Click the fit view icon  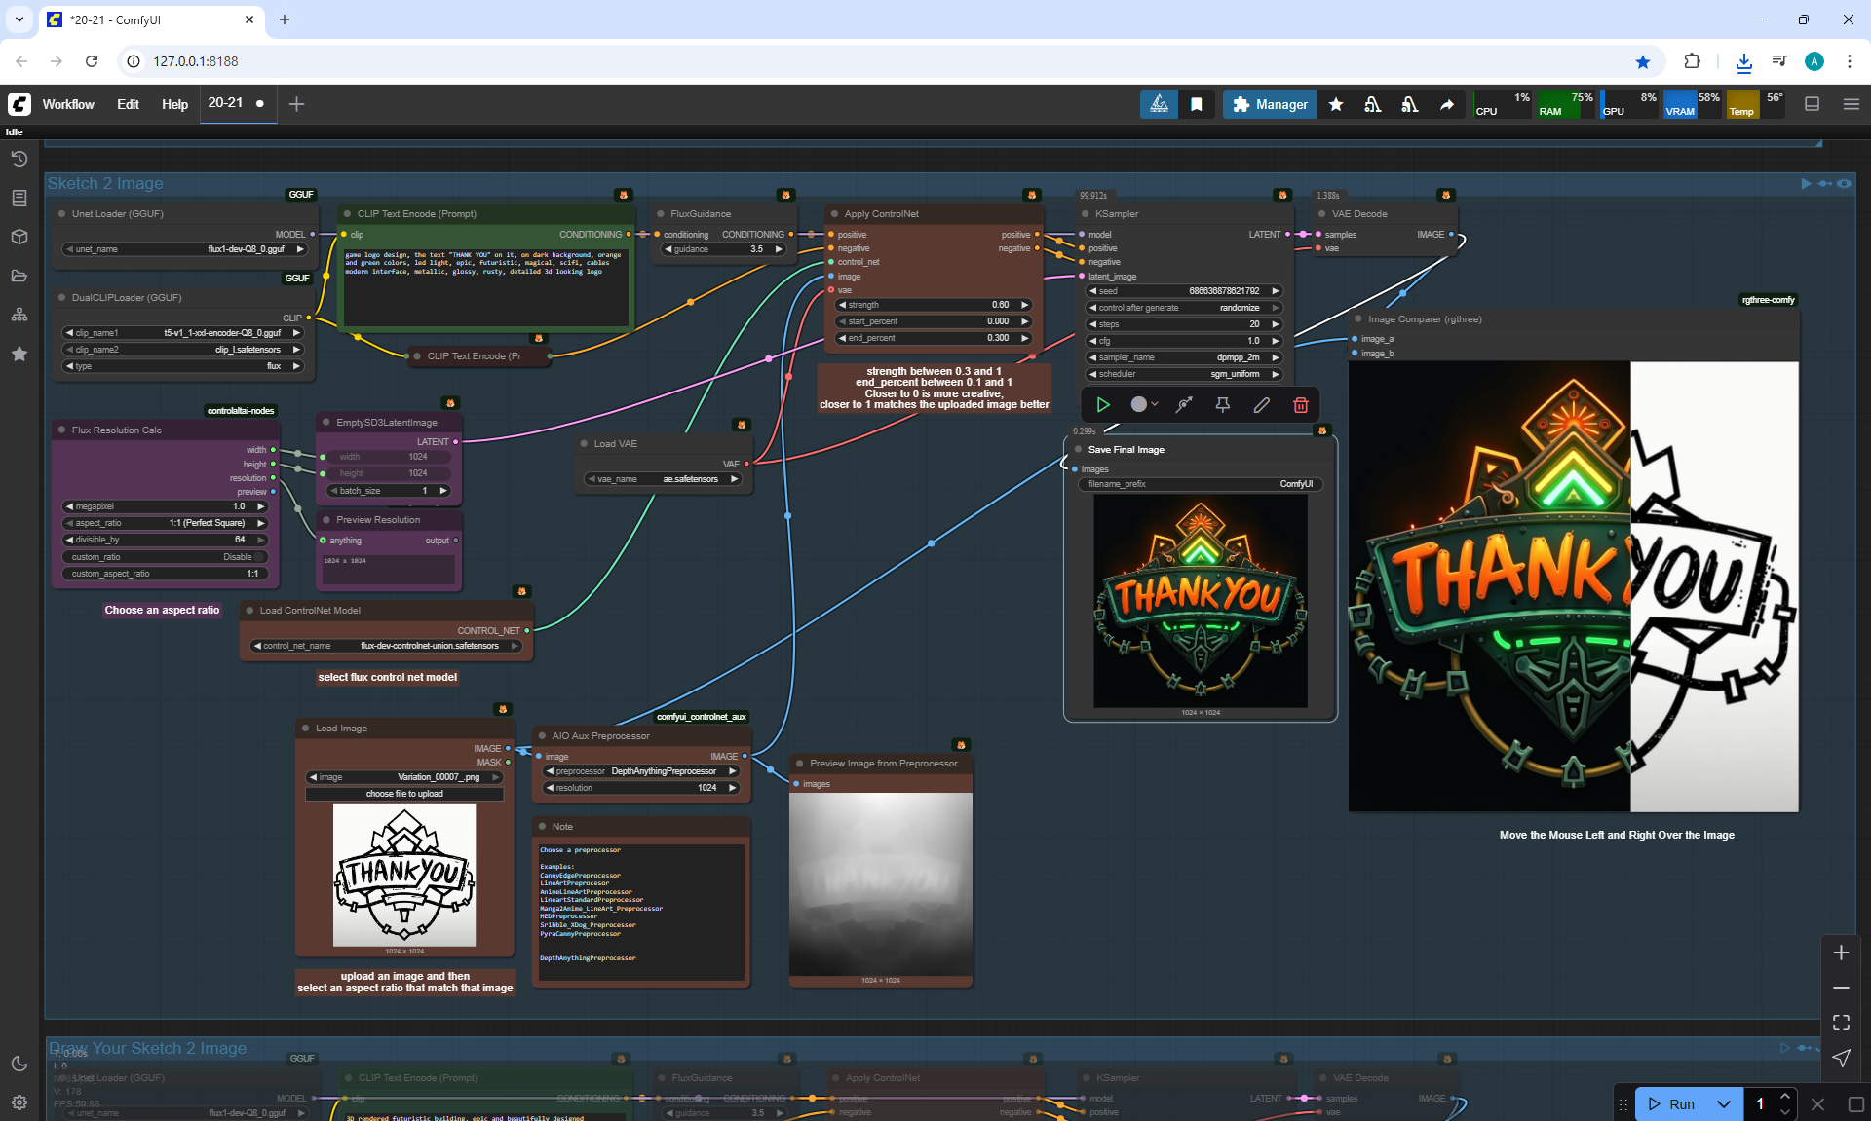click(1840, 1023)
